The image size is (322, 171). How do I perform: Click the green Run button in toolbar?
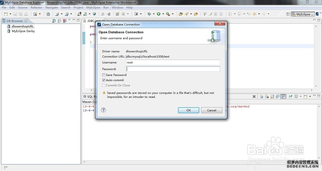[158, 14]
